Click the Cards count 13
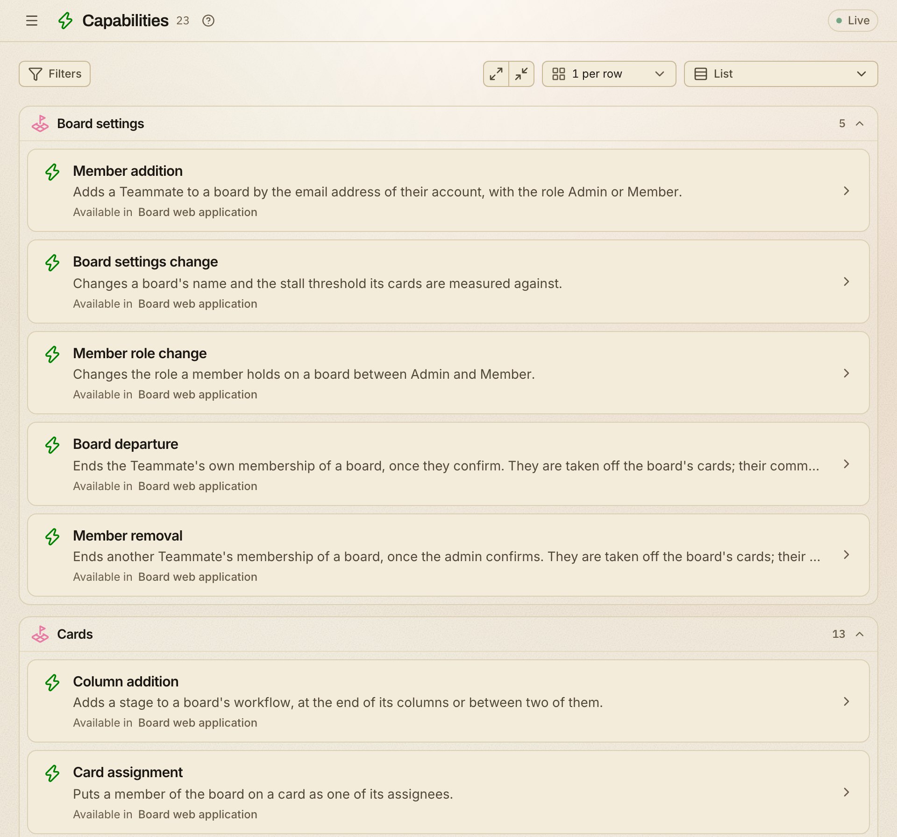 click(x=839, y=634)
